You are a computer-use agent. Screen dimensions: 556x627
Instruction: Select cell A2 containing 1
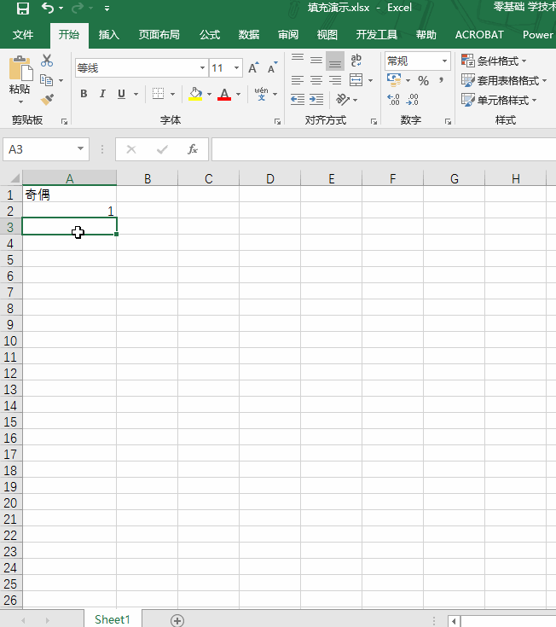tap(70, 211)
